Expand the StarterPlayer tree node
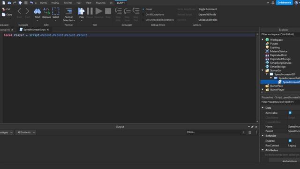Image resolution: width=300 pixels, height=169 pixels. click(262, 90)
